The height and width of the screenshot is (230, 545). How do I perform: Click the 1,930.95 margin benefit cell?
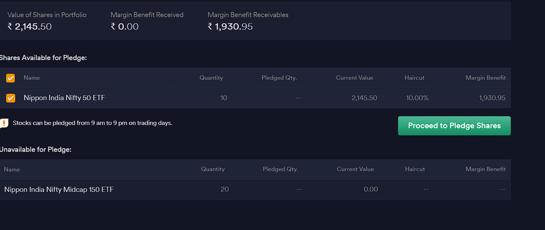492,98
